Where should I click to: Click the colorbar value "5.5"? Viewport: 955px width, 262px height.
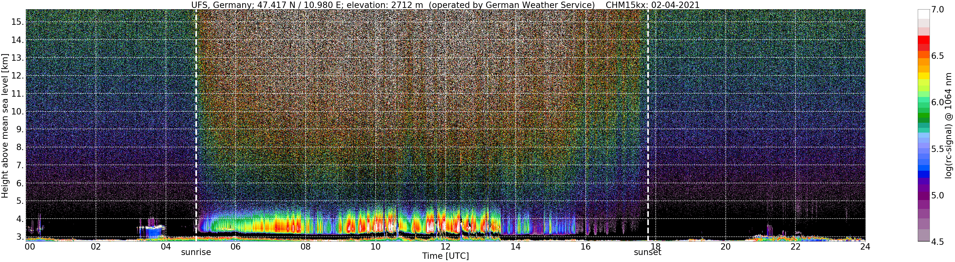click(937, 149)
